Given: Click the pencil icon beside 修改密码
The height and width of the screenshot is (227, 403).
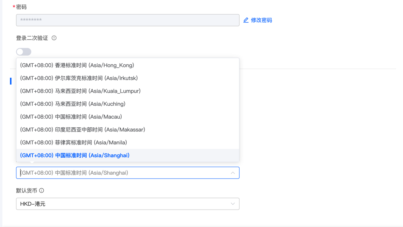Looking at the screenshot, I should click(246, 20).
